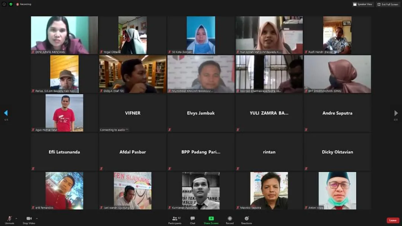Viewport: 402px width, 226px height.
Task: Select DENI JUNITA MENTAWAI's video tile
Action: tap(64, 35)
